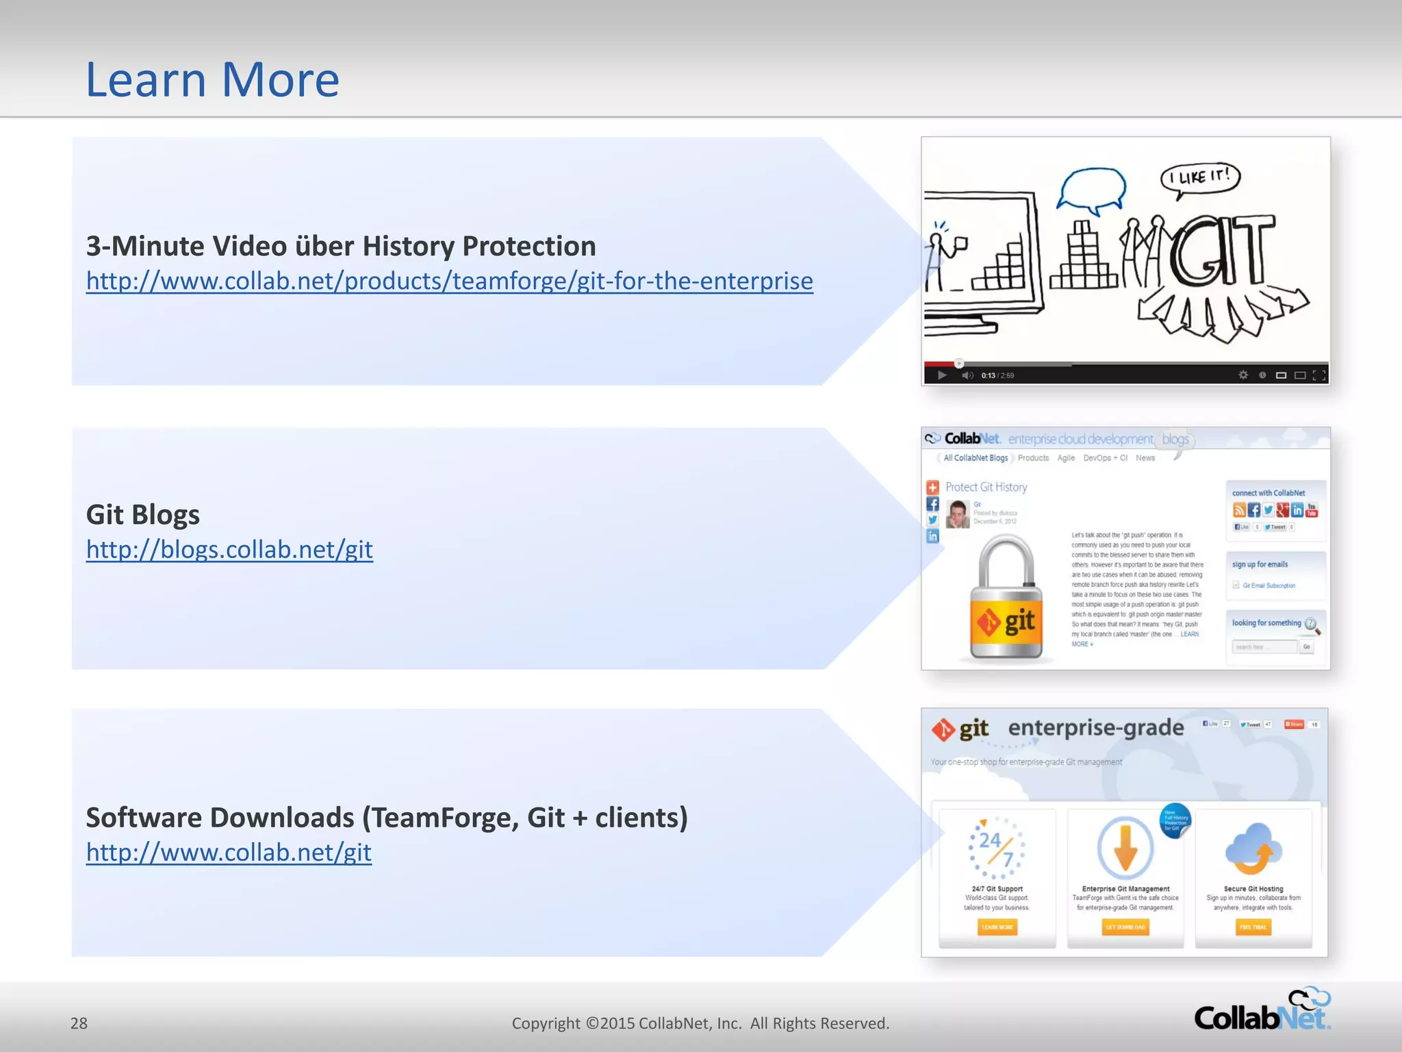Switch video to large player size
This screenshot has height=1052, width=1402.
point(1300,375)
